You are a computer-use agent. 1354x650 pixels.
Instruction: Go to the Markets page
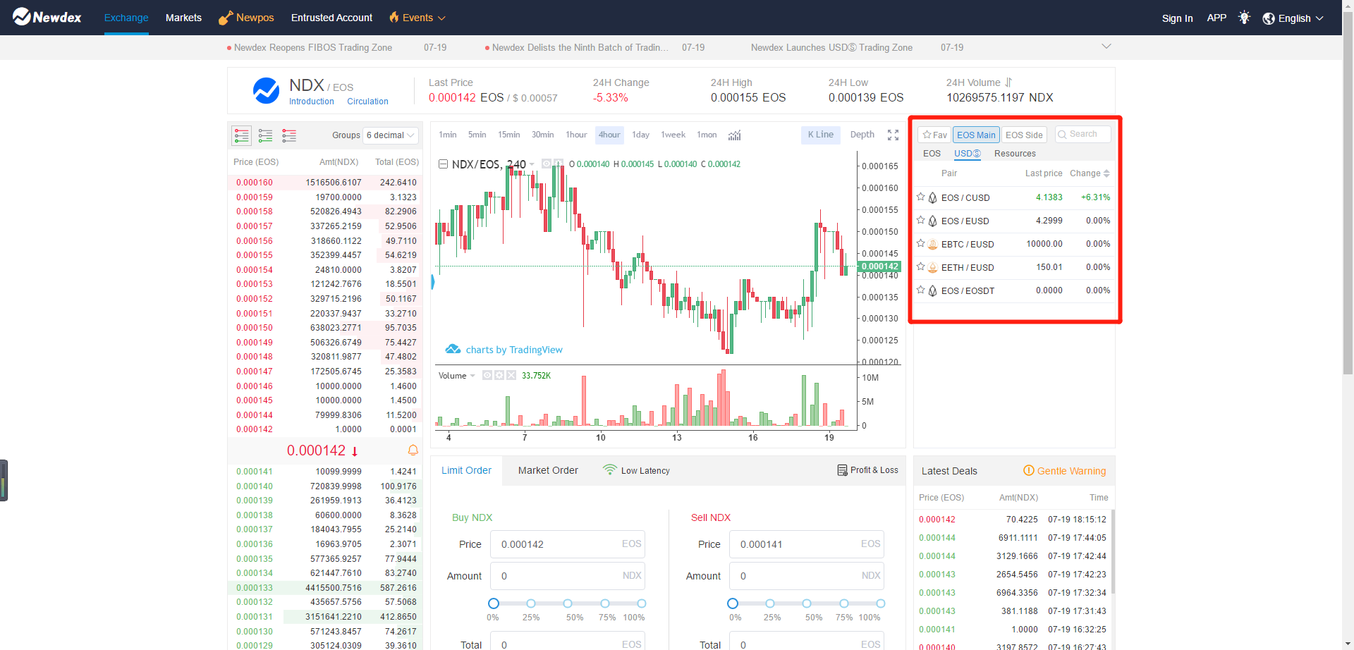pyautogui.click(x=183, y=18)
